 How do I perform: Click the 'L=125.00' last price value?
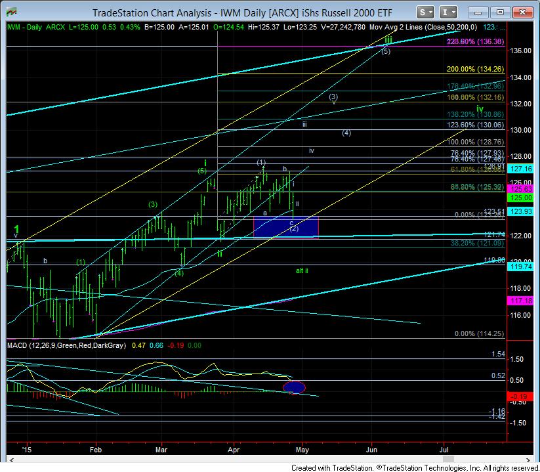click(83, 27)
